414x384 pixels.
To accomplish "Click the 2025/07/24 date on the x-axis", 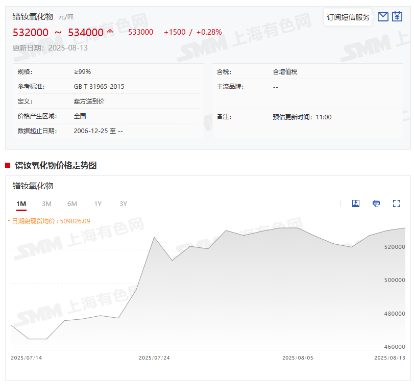I will pos(154,358).
